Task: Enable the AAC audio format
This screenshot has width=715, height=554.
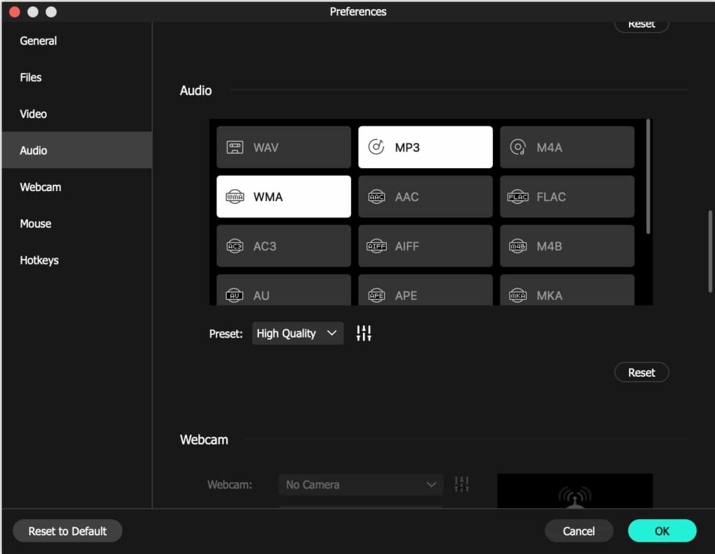Action: point(425,196)
